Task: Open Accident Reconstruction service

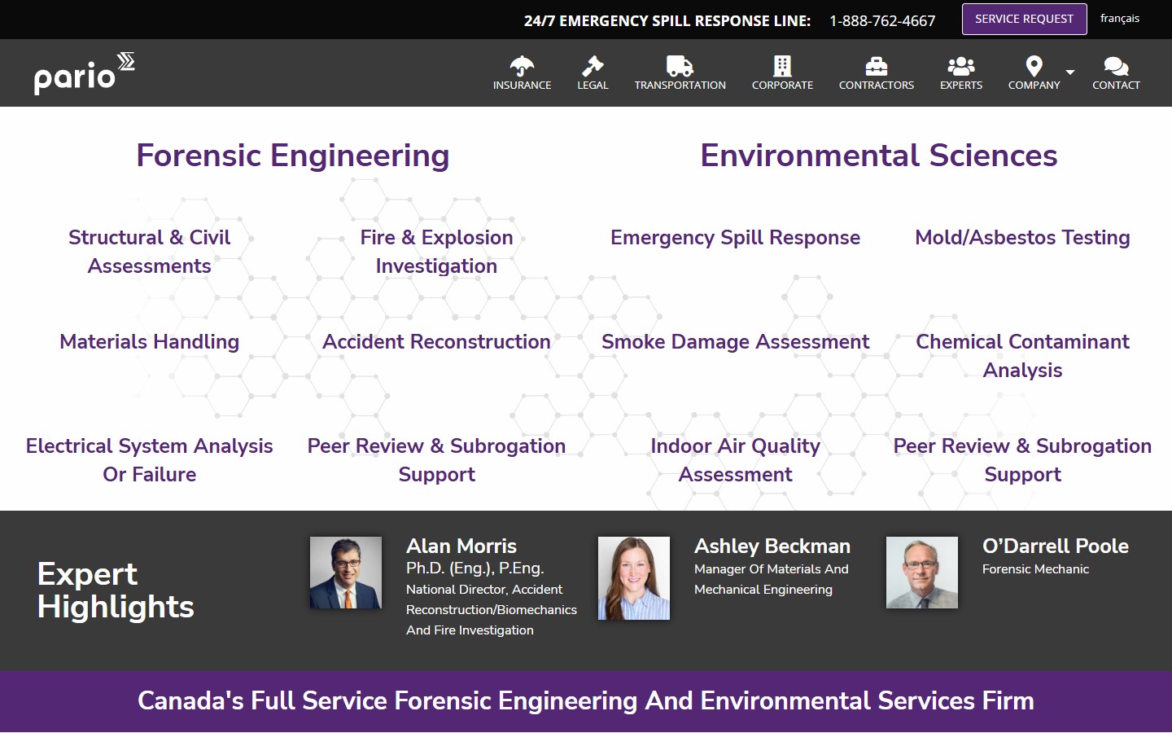Action: pyautogui.click(x=437, y=341)
